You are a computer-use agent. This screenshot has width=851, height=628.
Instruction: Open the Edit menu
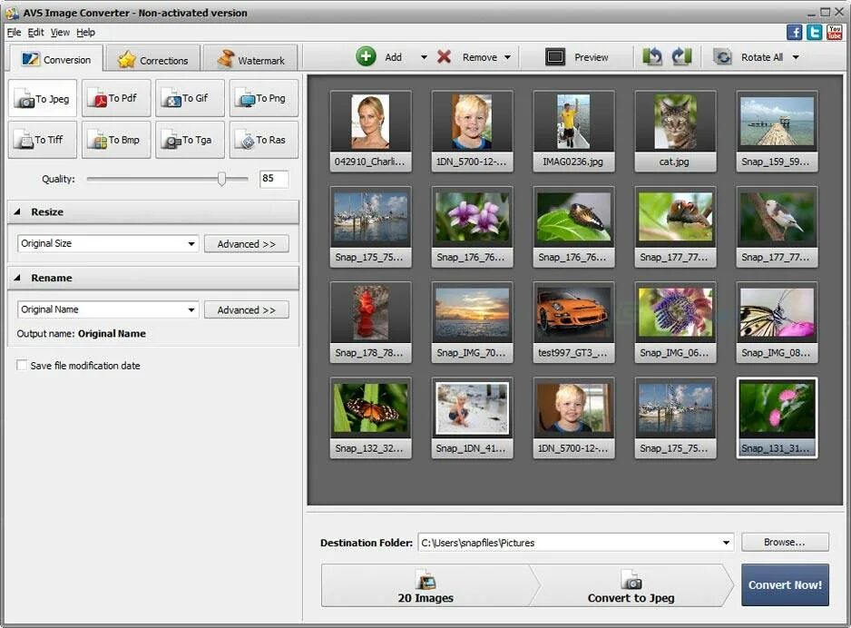coord(35,33)
